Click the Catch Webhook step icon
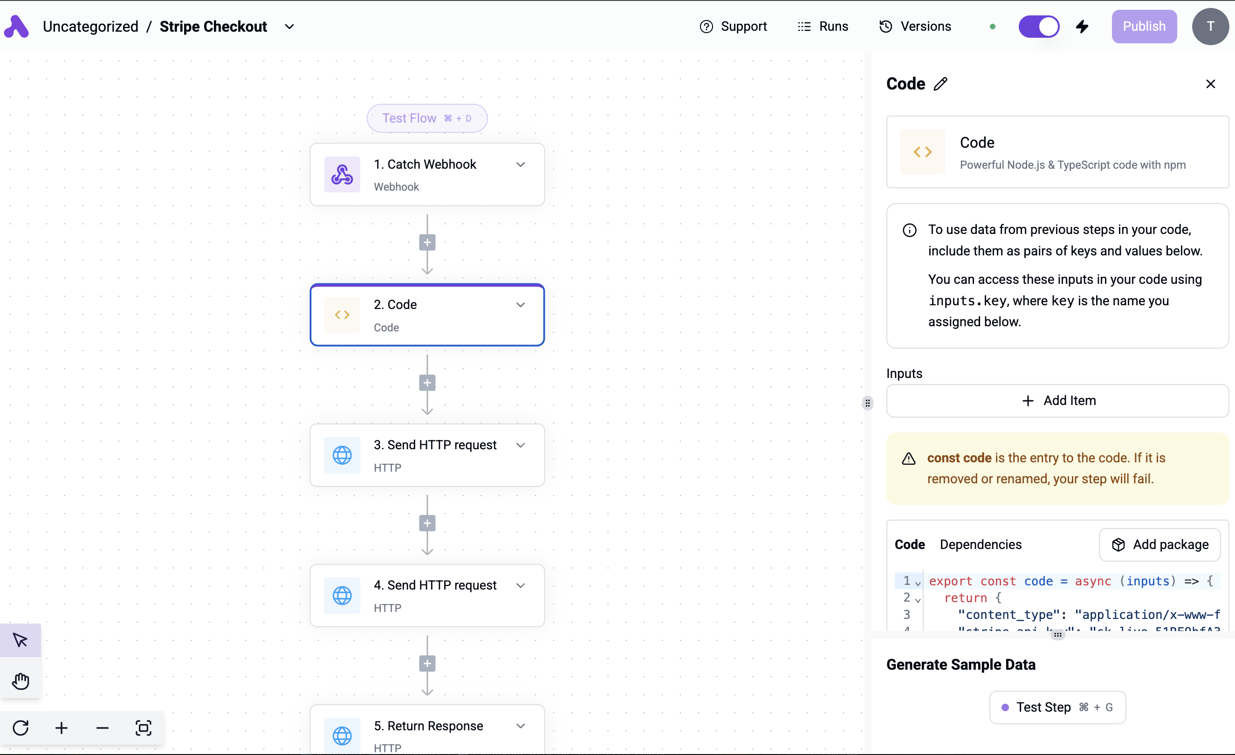This screenshot has height=755, width=1235. (342, 174)
